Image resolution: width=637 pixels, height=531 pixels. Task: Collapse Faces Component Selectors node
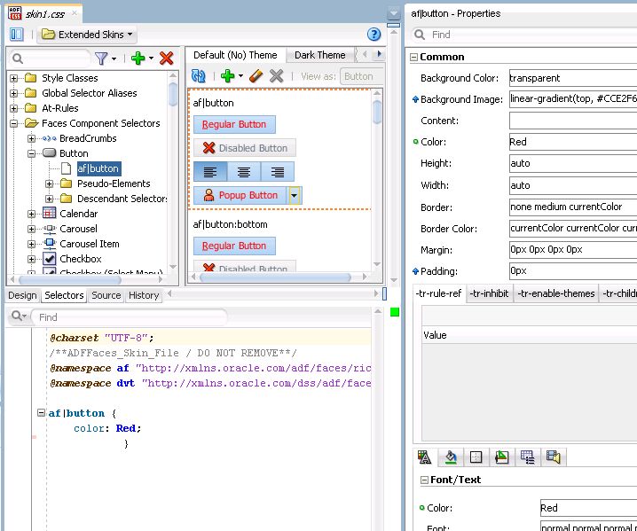[x=14, y=123]
